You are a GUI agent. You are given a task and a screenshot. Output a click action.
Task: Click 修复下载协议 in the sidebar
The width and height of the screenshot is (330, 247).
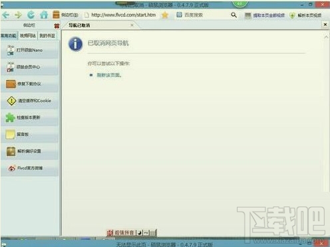pyautogui.click(x=30, y=84)
